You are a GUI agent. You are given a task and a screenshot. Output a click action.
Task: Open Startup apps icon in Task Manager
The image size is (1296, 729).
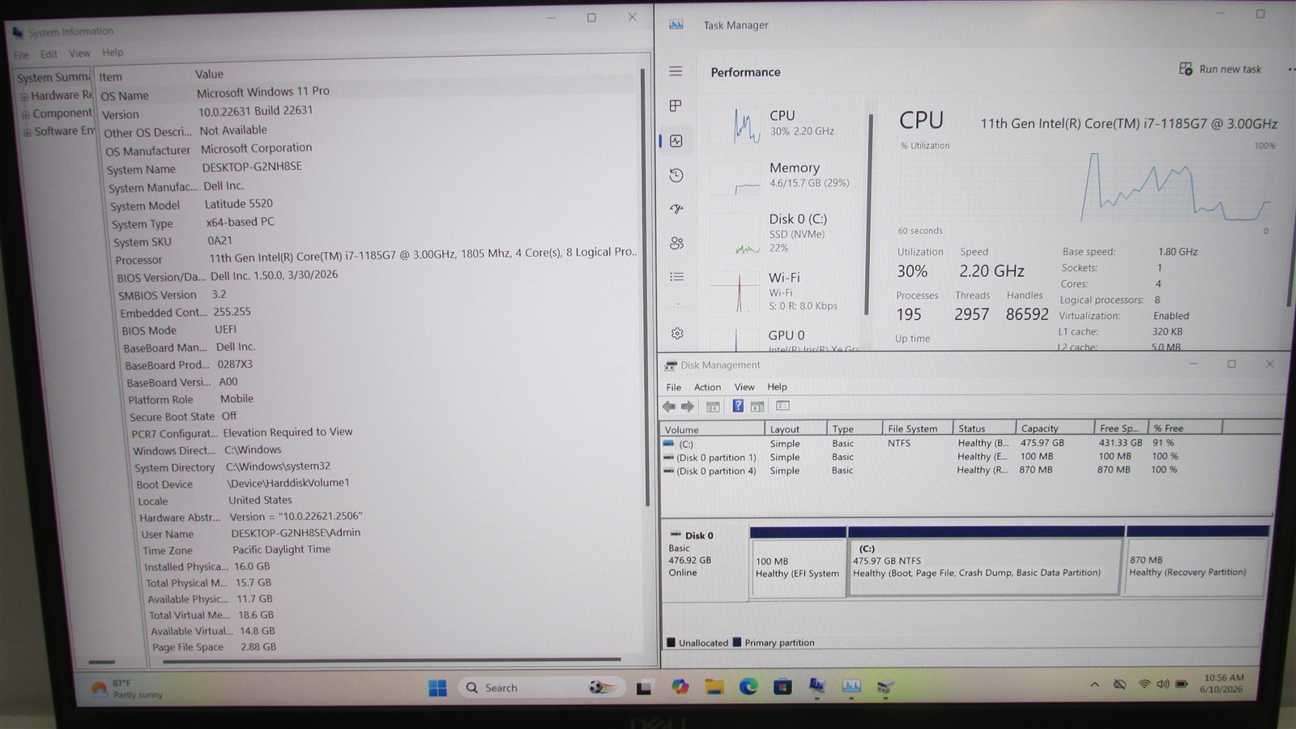[x=676, y=209]
